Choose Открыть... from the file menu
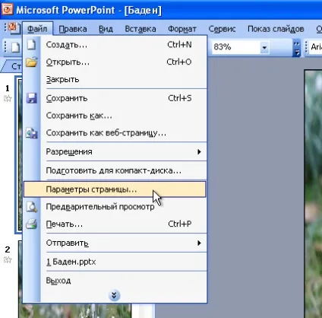The height and width of the screenshot is (318, 322). coord(115,62)
